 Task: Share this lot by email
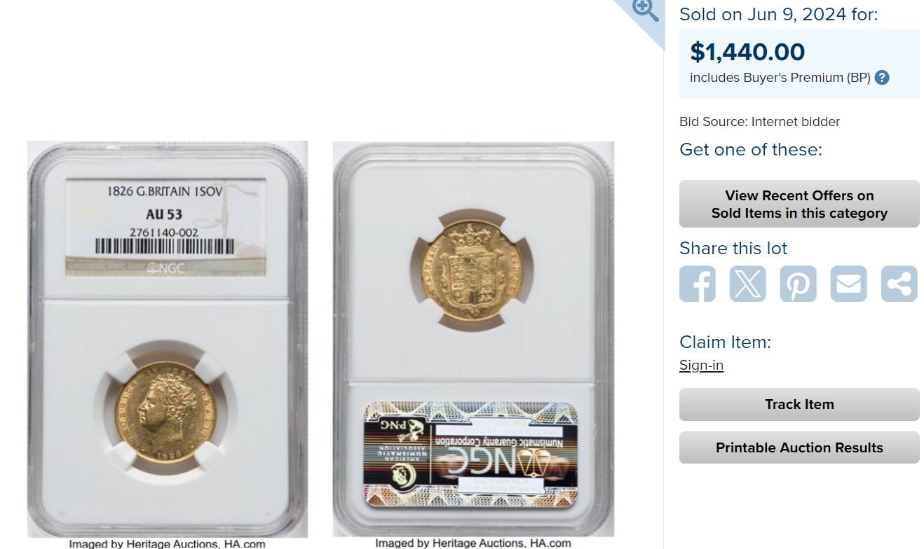(849, 284)
